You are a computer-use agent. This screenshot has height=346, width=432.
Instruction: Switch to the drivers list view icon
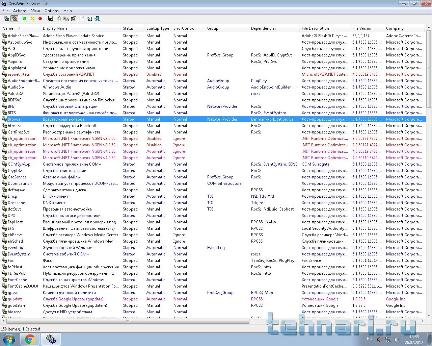point(6,19)
